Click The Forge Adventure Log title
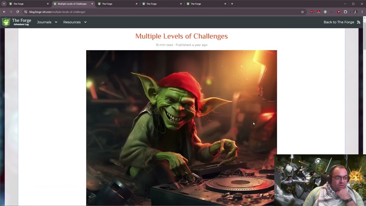The image size is (366, 206). click(x=21, y=22)
